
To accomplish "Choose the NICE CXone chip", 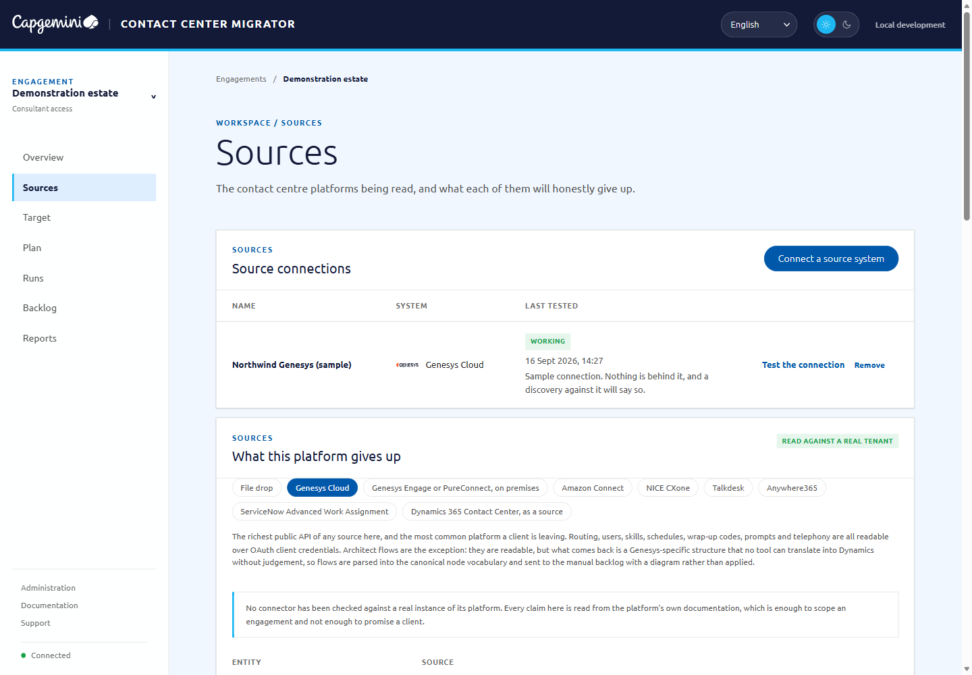I will click(x=668, y=488).
